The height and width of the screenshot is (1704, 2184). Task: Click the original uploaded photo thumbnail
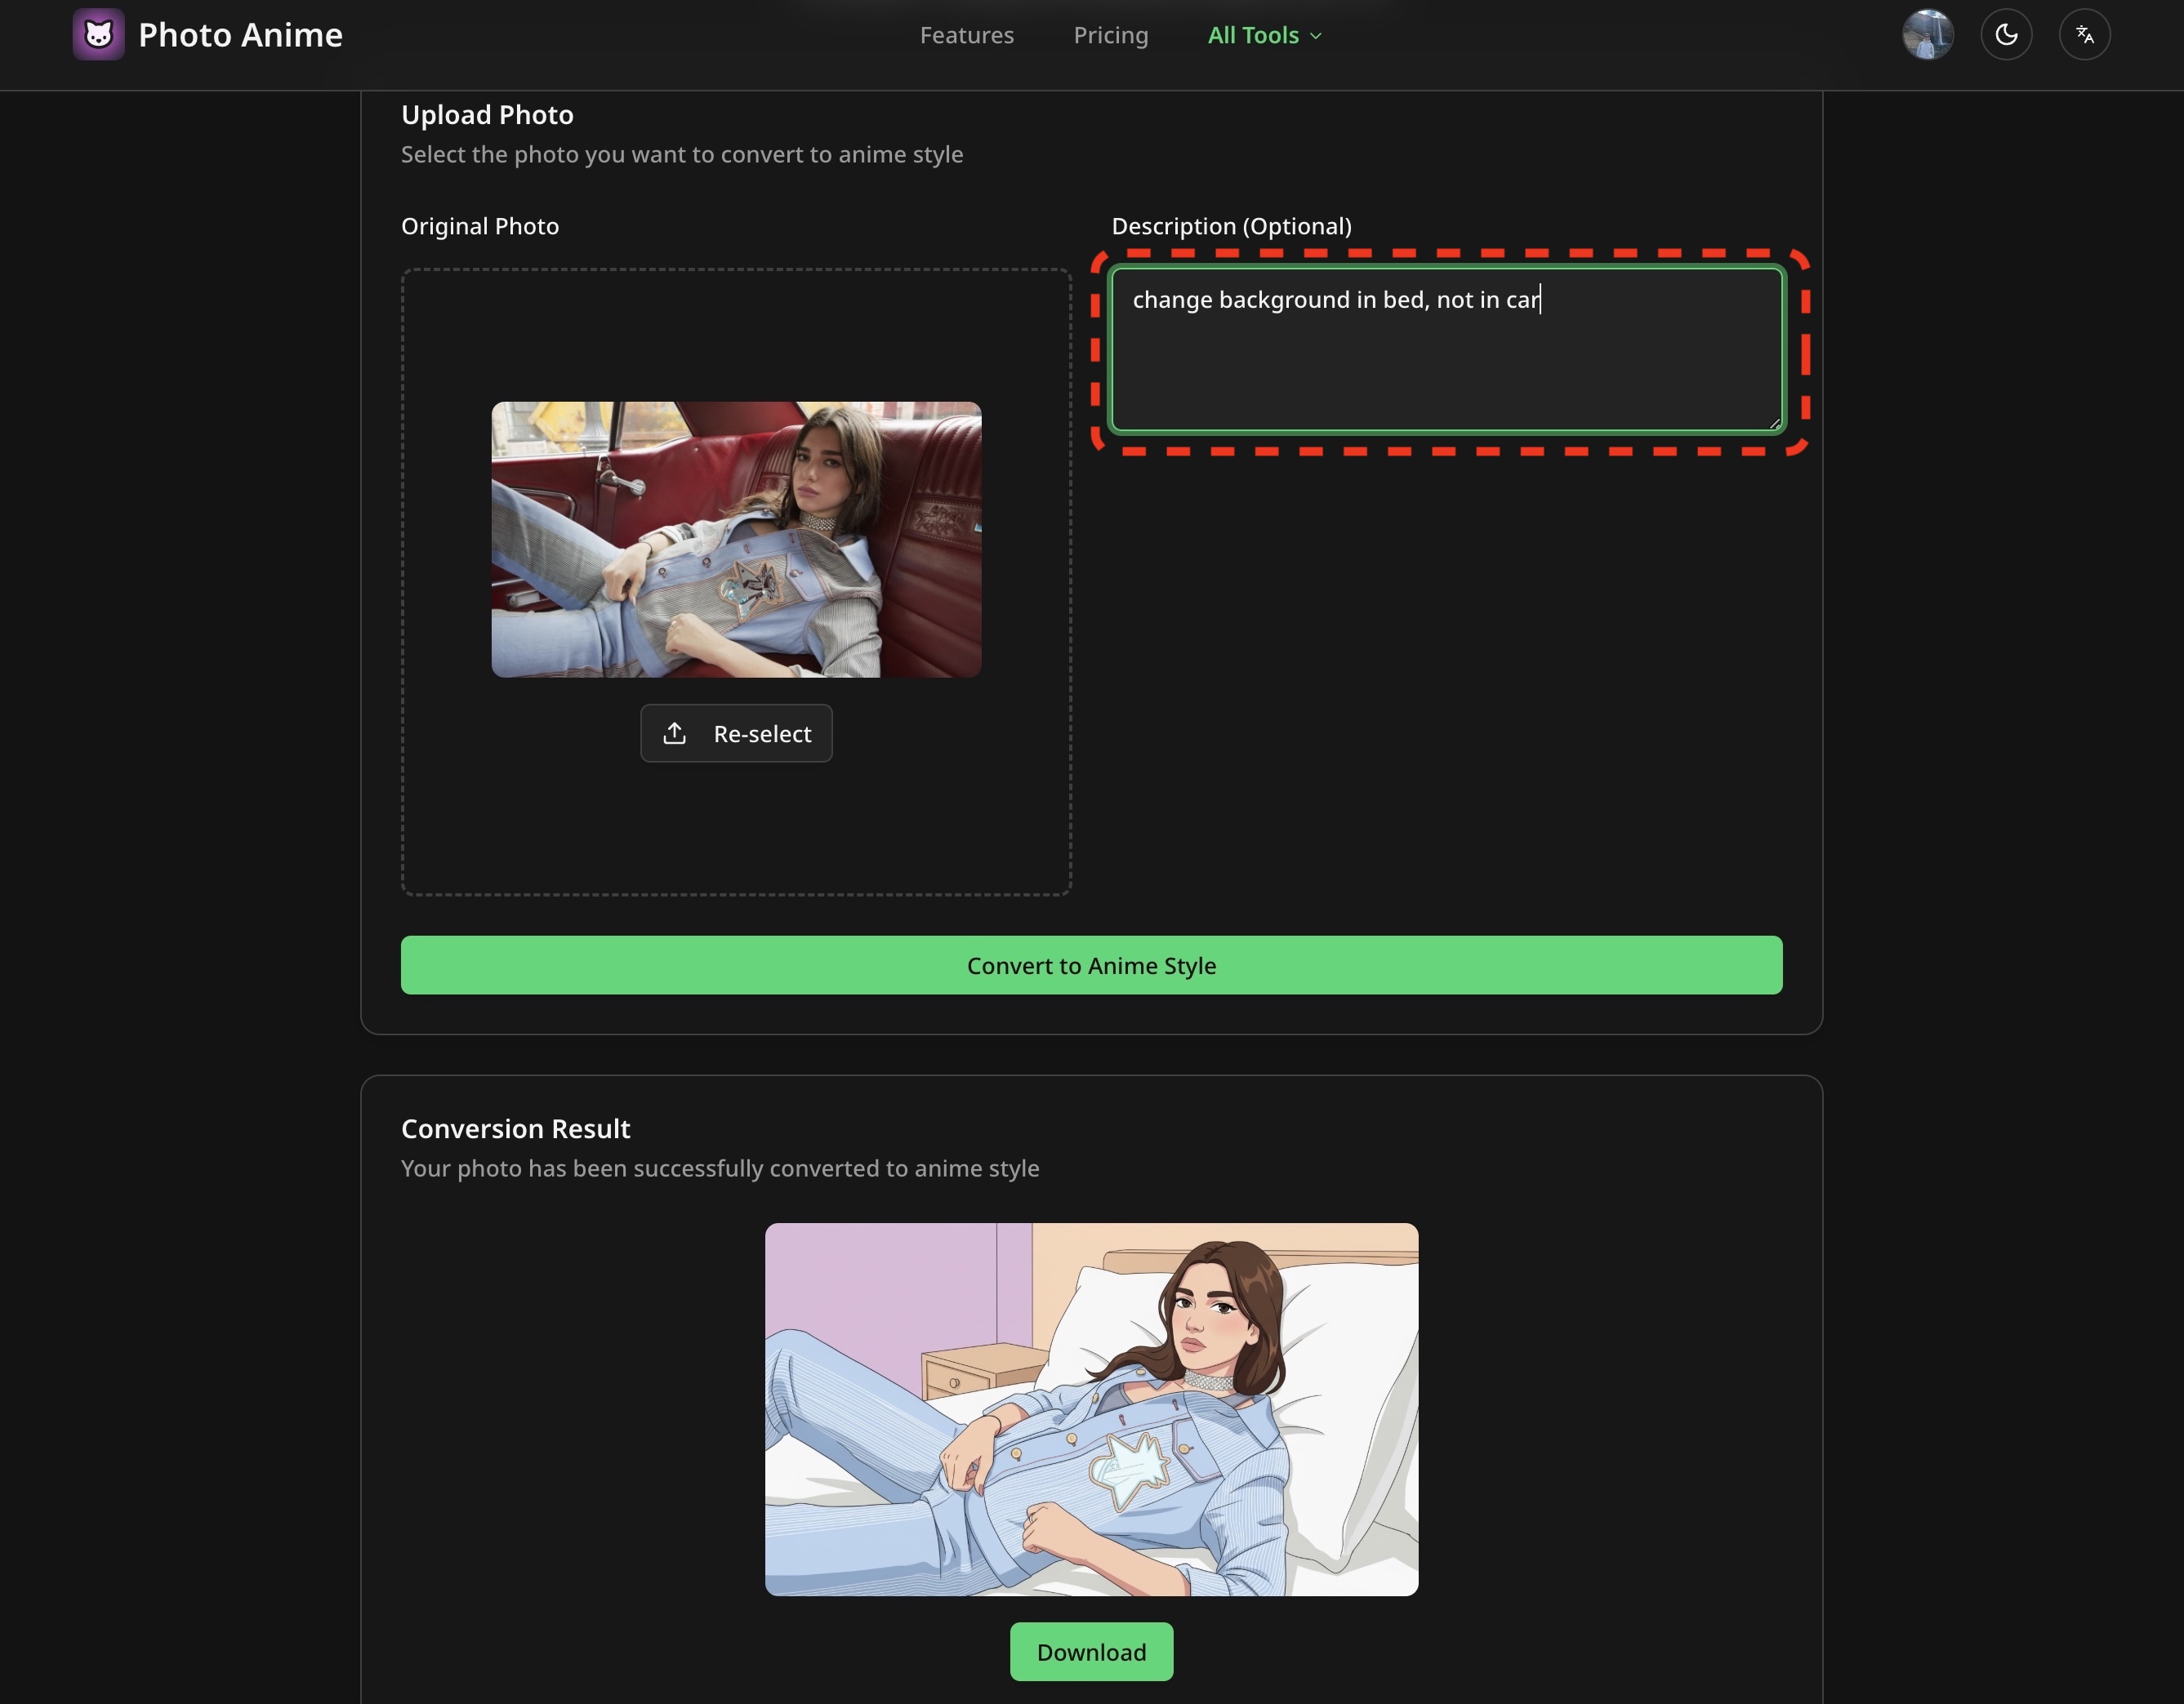tap(736, 540)
